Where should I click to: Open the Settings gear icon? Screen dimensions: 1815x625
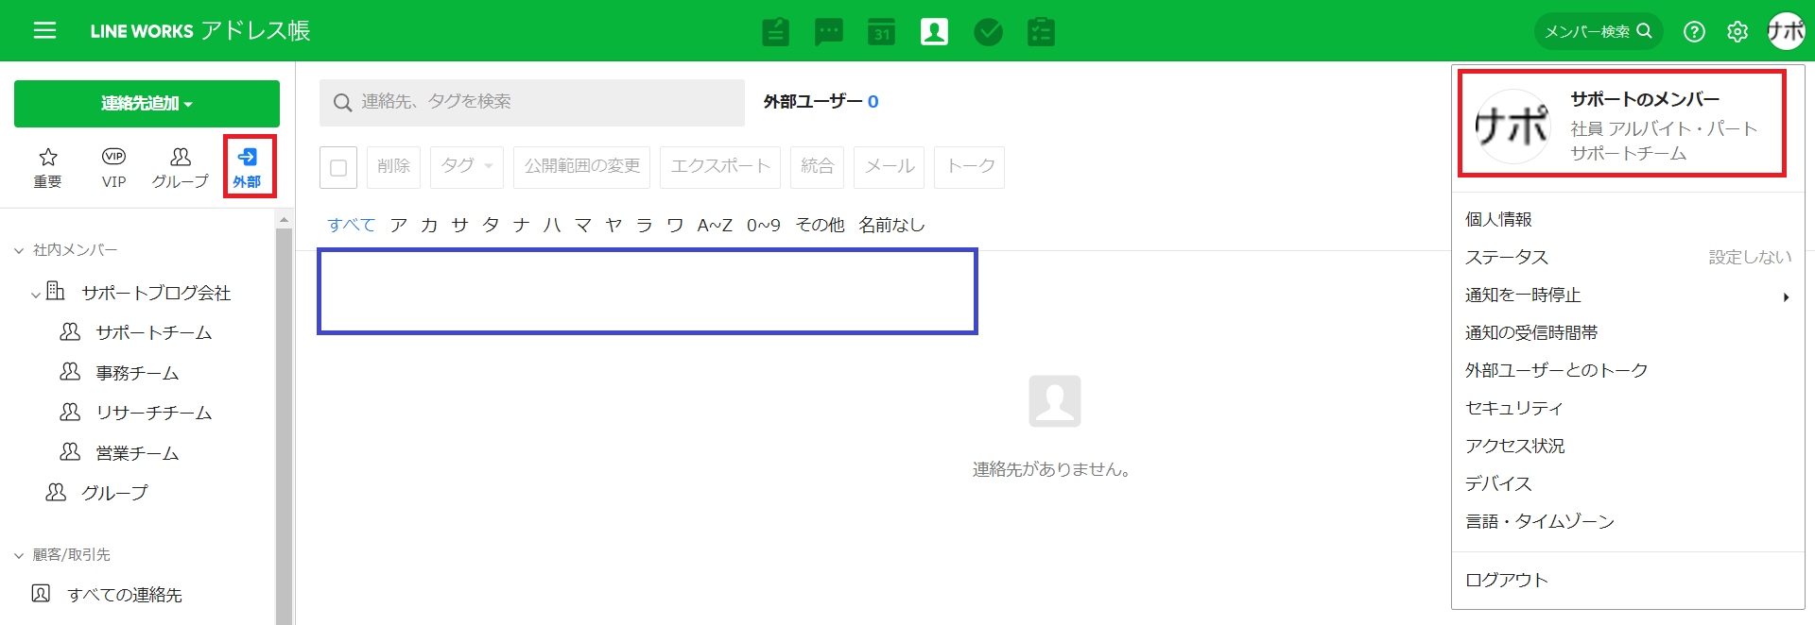click(x=1737, y=32)
